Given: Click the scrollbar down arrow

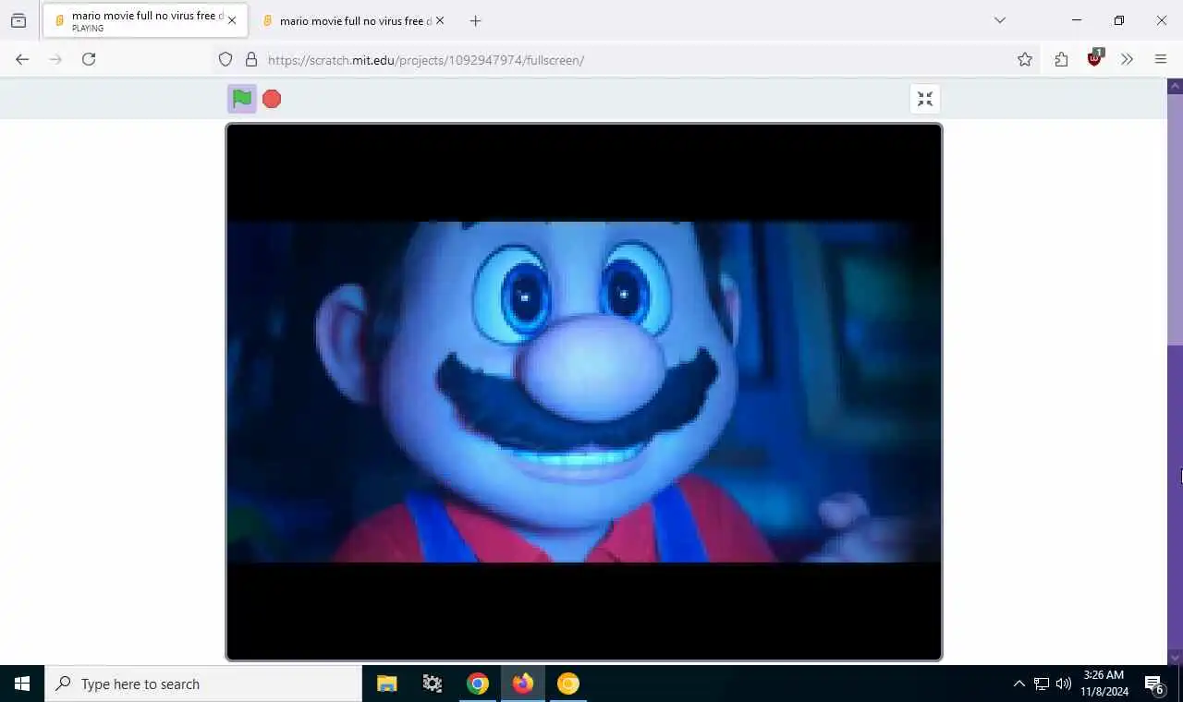Looking at the screenshot, I should (1176, 658).
